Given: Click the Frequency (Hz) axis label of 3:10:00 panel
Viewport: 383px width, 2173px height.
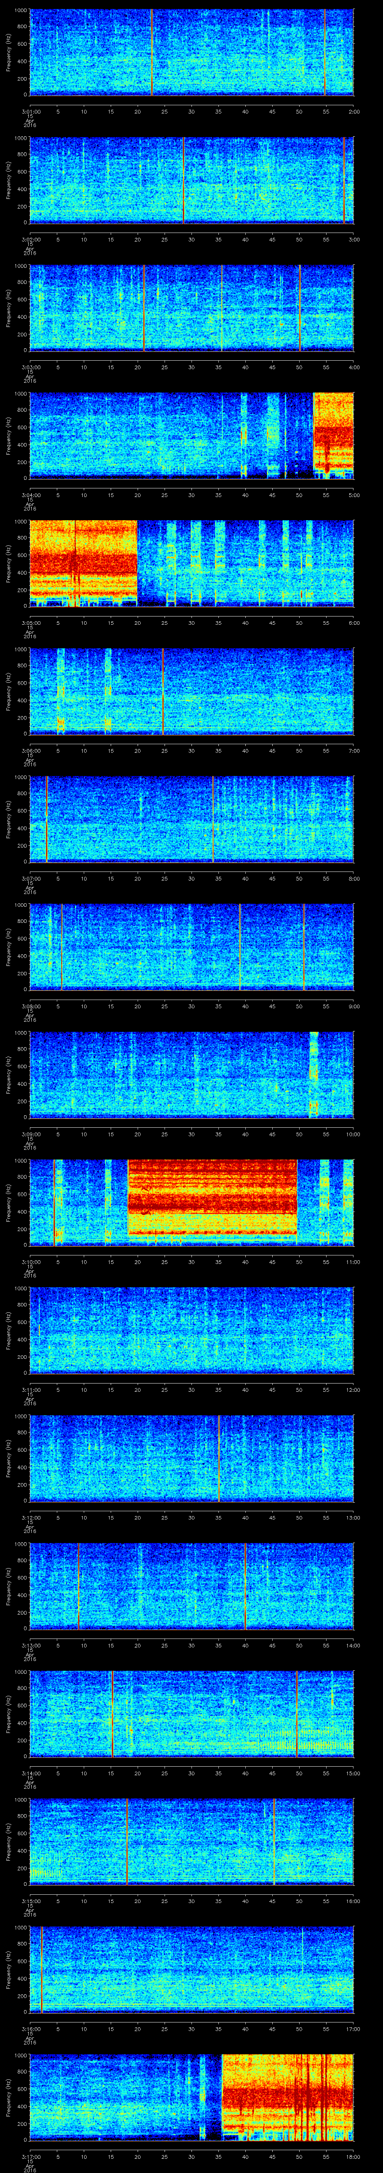Looking at the screenshot, I should [x=9, y=1203].
